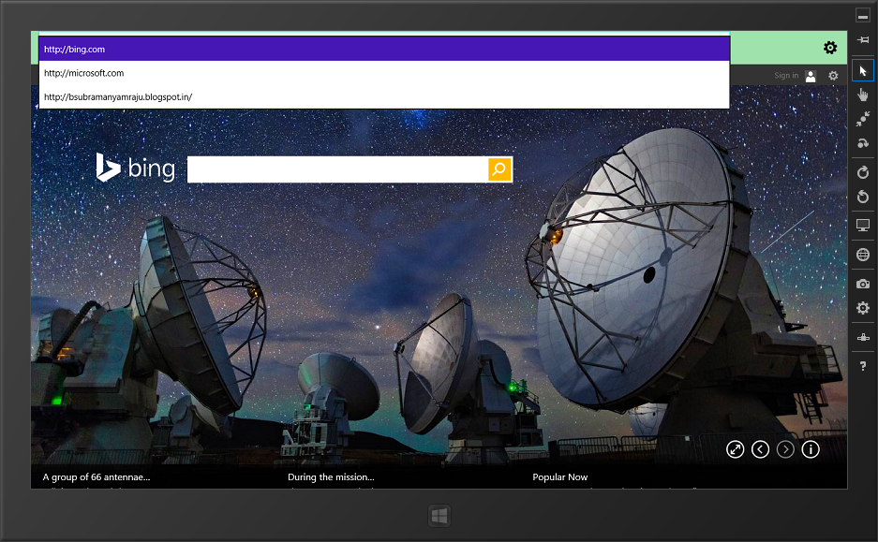The width and height of the screenshot is (878, 542).
Task: Open network properties icon in sidebar
Action: tap(862, 337)
